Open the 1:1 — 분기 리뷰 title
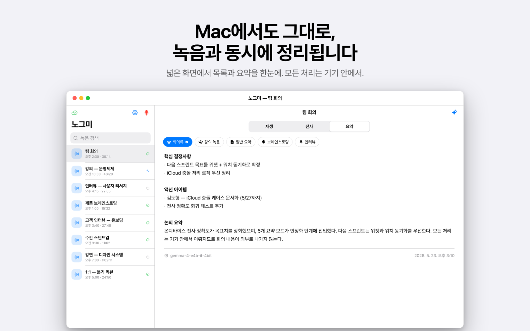This screenshot has height=331, width=530. 99,272
